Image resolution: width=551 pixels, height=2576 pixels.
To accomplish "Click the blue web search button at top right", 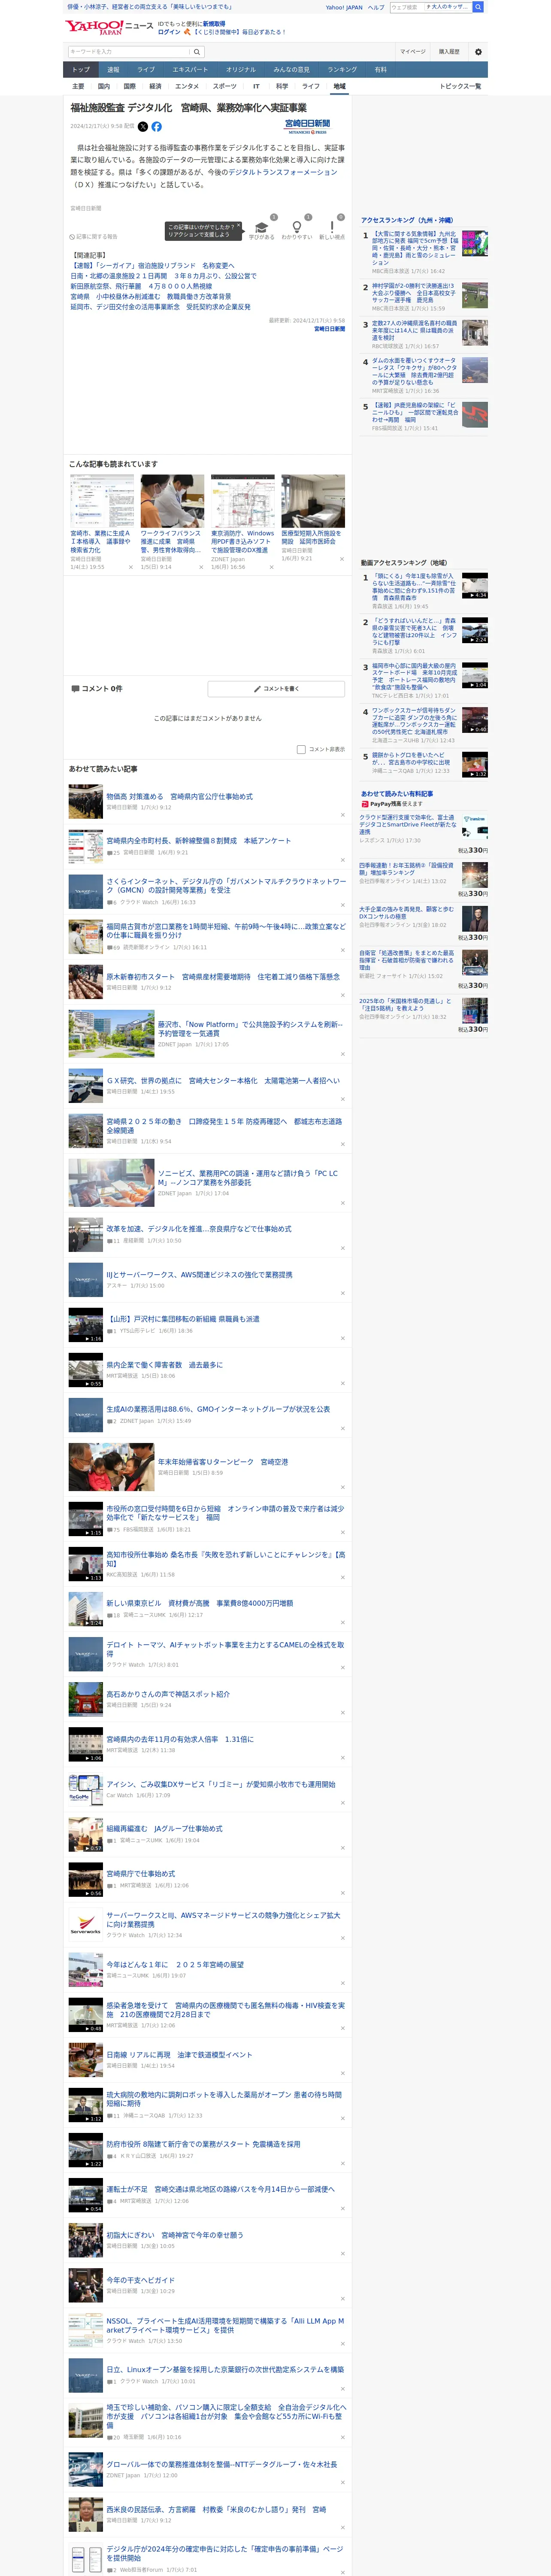I will coord(478,7).
